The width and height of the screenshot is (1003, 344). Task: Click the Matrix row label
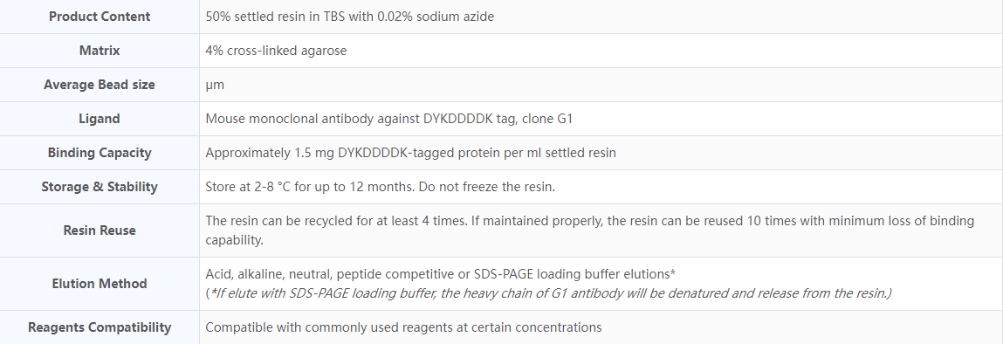click(x=100, y=51)
